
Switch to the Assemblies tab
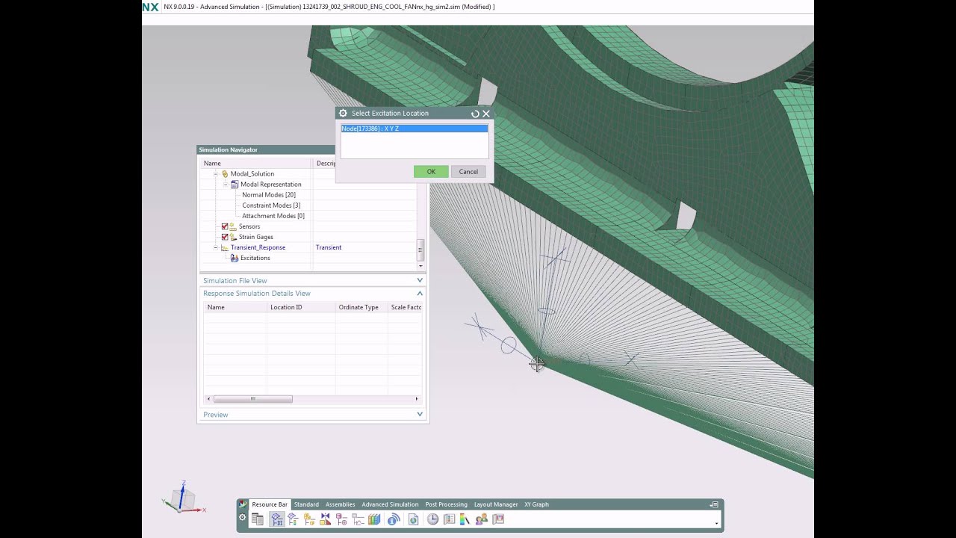click(341, 504)
